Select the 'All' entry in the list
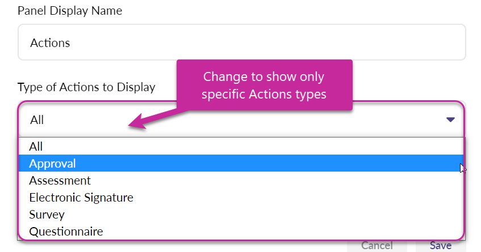The height and width of the screenshot is (252, 481). pos(36,147)
